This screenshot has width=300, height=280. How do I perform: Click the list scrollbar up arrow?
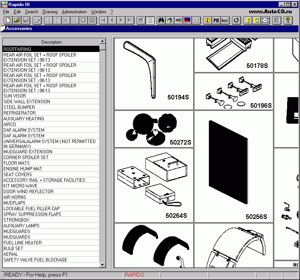[x=103, y=41]
